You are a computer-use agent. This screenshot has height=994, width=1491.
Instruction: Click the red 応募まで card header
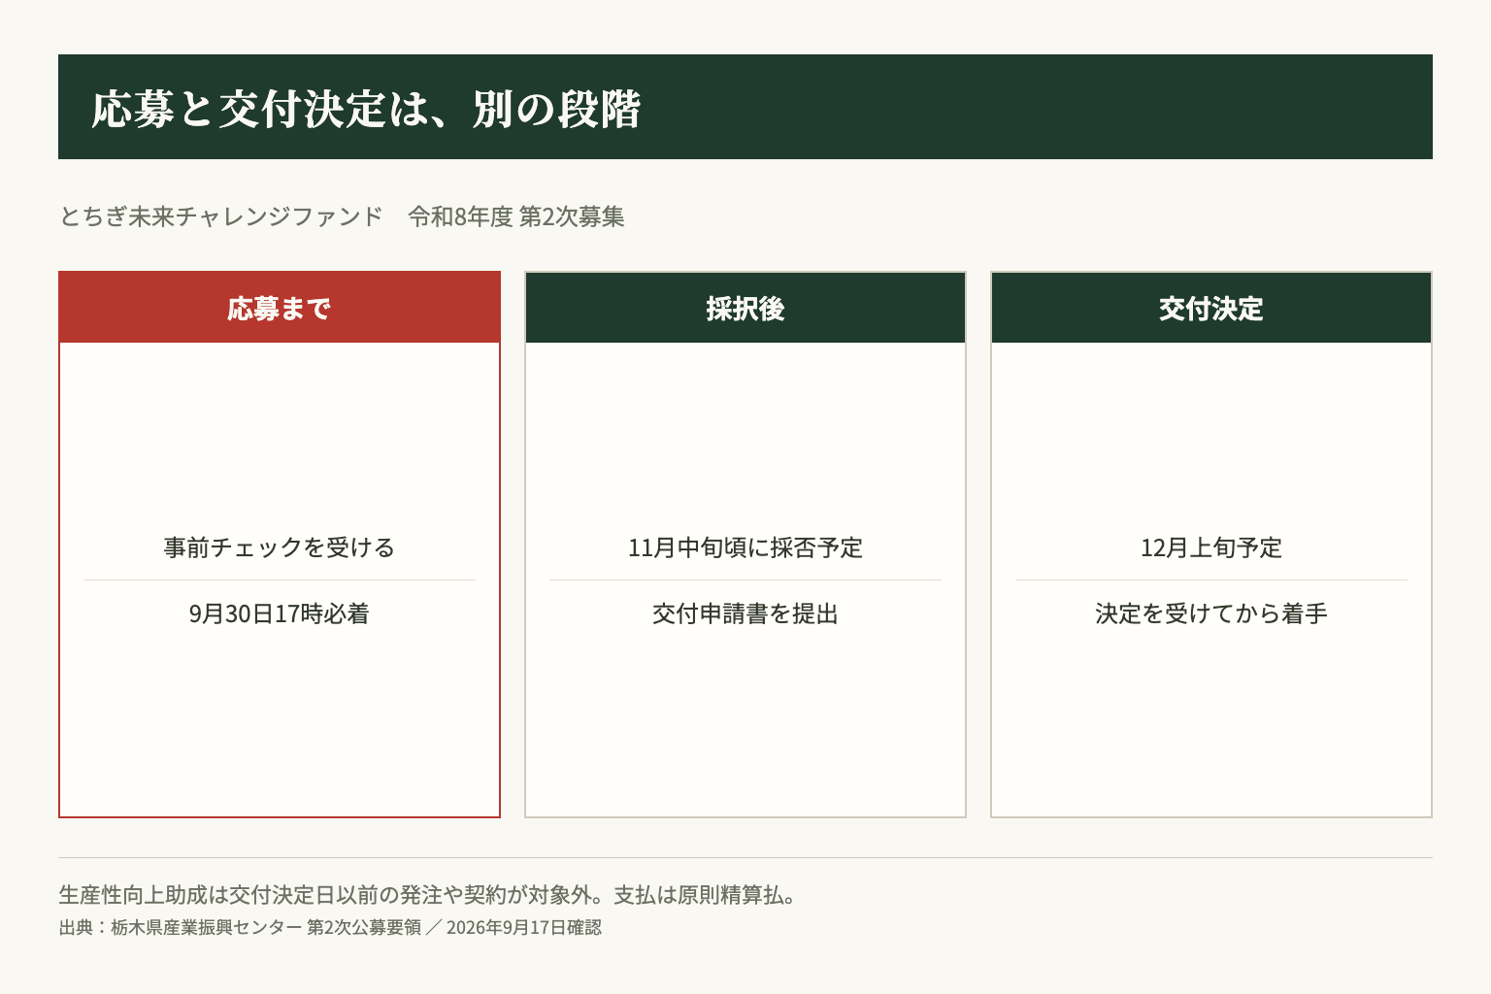[280, 308]
